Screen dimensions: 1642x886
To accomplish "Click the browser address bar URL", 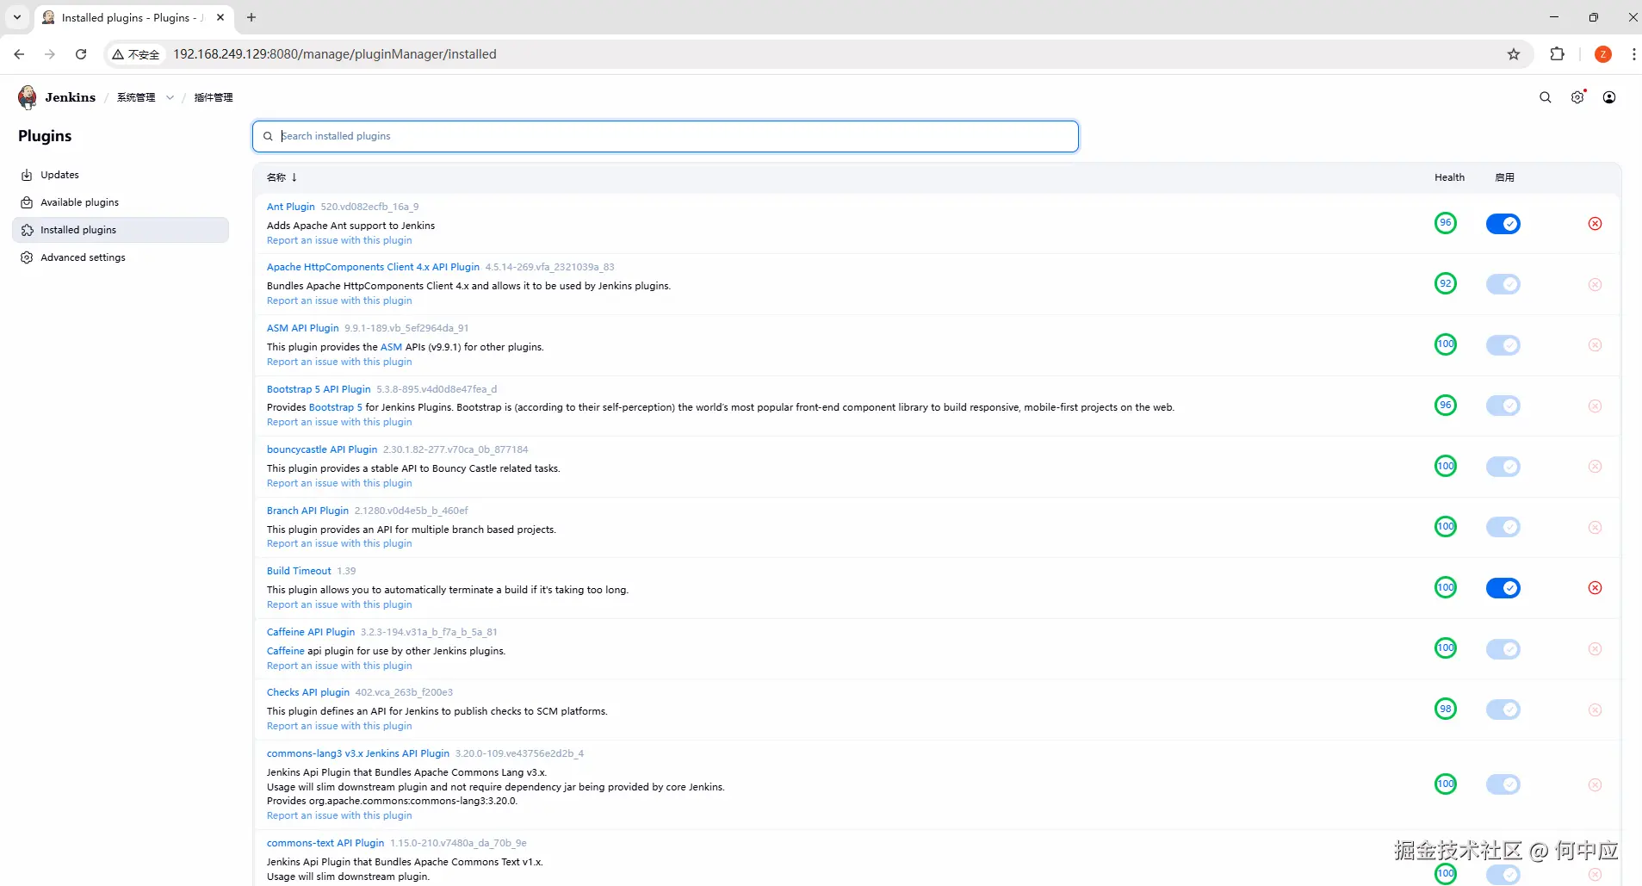I will point(335,54).
